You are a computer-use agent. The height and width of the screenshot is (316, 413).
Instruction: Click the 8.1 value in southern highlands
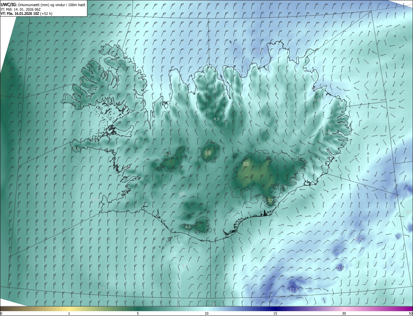pos(182,194)
